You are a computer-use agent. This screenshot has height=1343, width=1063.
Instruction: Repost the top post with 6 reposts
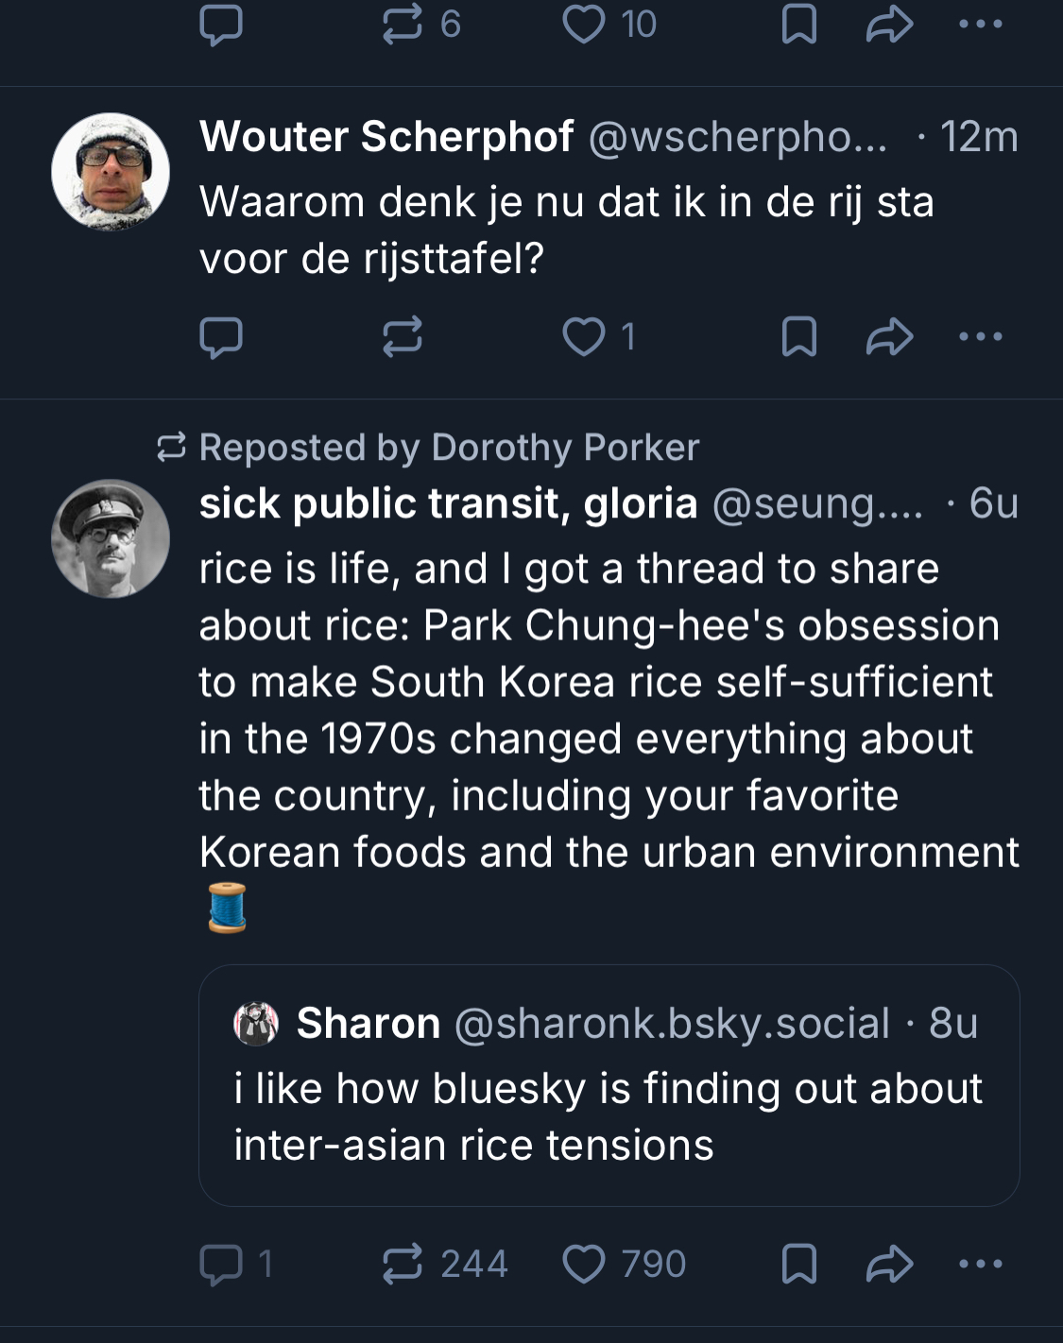click(x=402, y=25)
